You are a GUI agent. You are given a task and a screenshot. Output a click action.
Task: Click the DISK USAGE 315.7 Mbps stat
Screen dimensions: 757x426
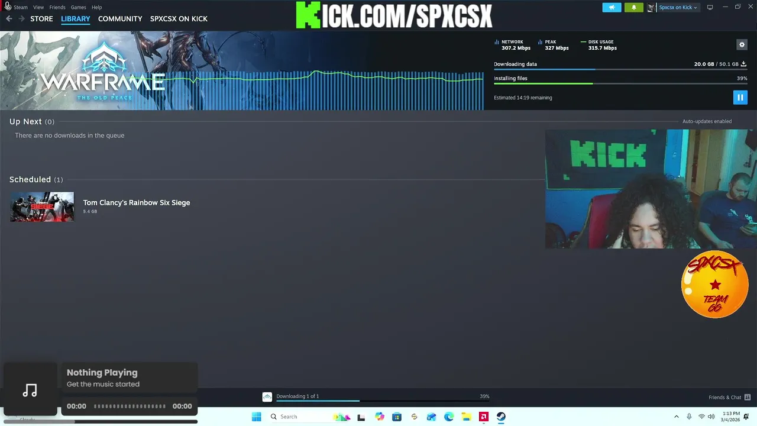[599, 45]
